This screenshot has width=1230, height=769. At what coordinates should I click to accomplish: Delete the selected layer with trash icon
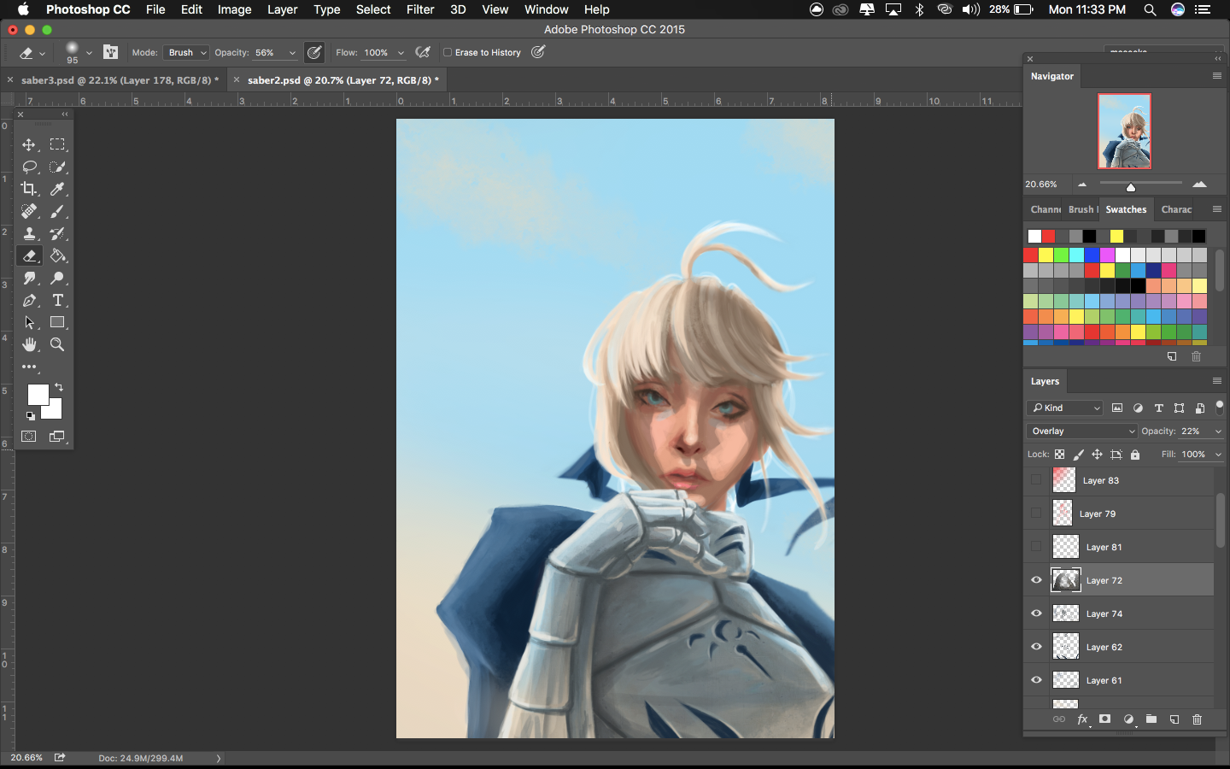(1197, 719)
